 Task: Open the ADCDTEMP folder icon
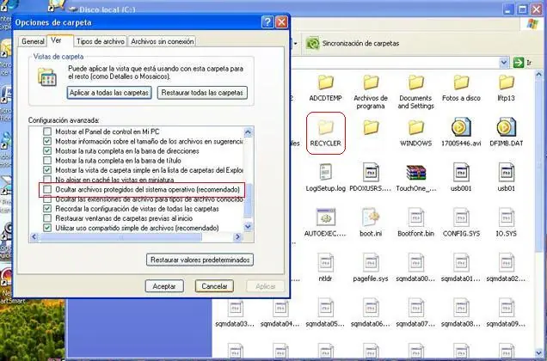(x=325, y=83)
